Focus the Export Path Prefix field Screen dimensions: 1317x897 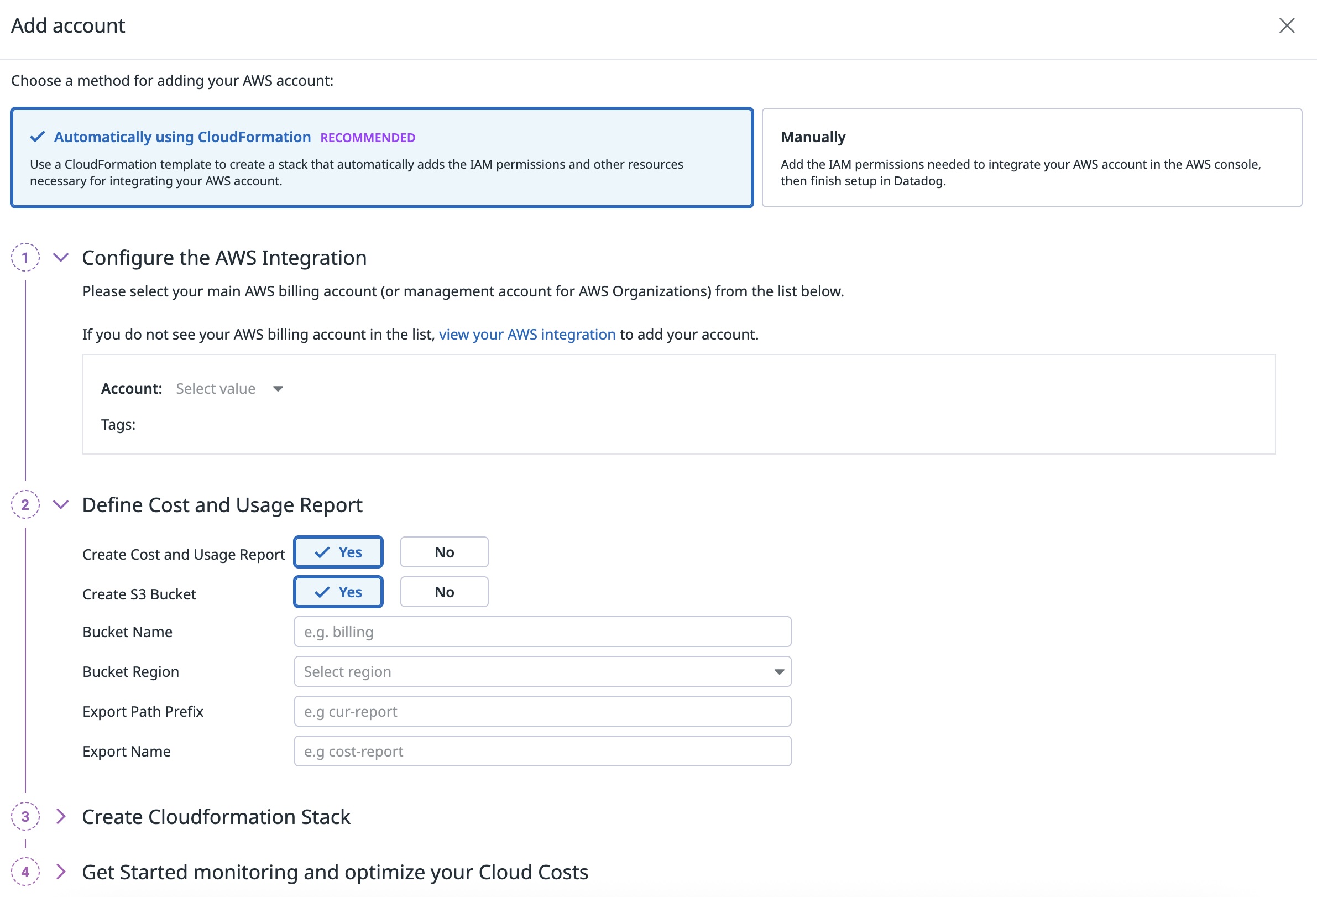[x=542, y=711]
